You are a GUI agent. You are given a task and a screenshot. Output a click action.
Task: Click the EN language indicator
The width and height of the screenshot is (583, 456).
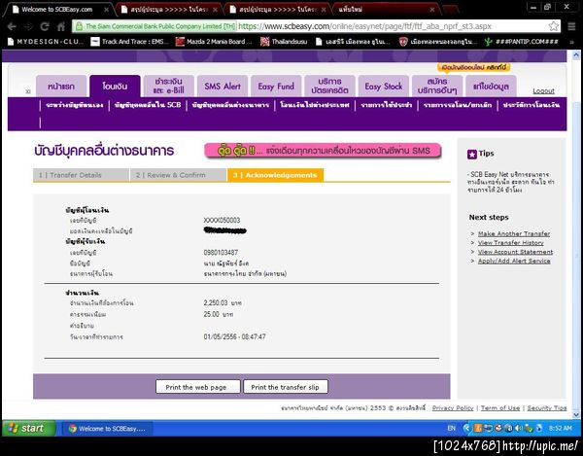(451, 429)
